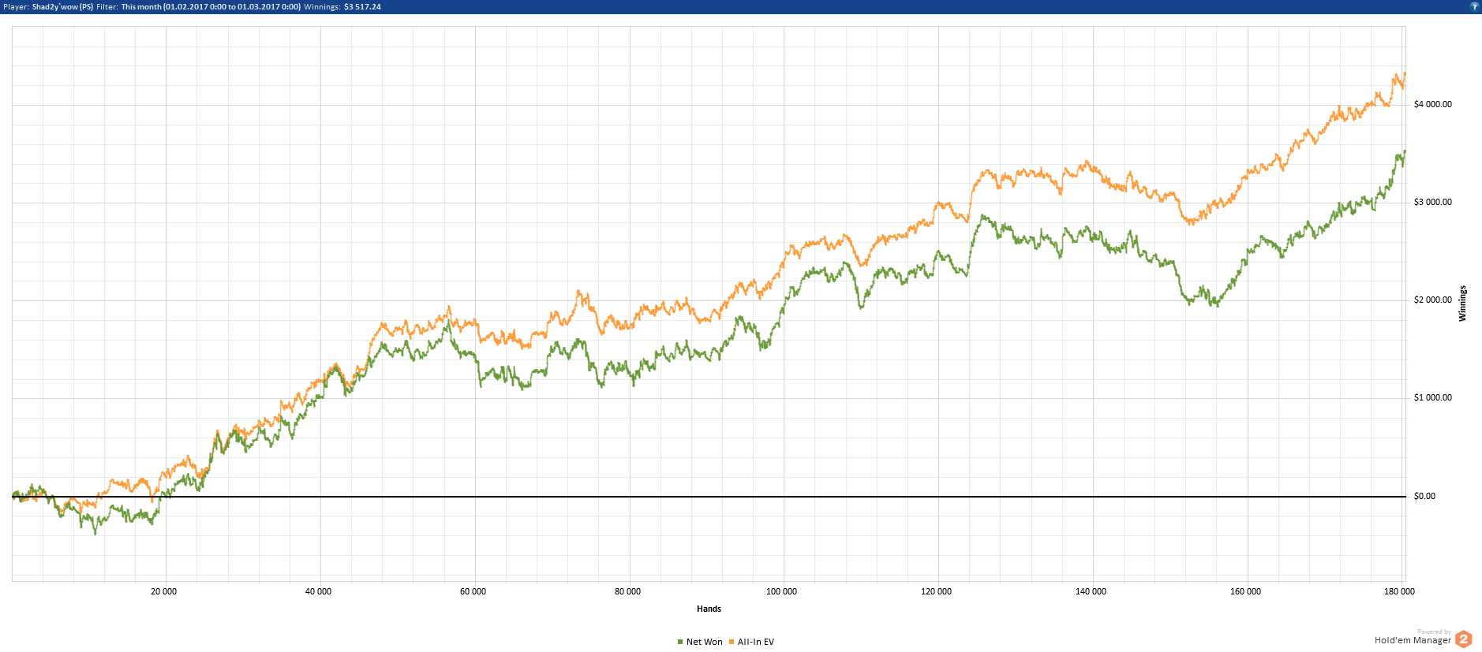Image resolution: width=1482 pixels, height=652 pixels.
Task: Click the player name "Shad2y`wow (PS)"
Action: (x=62, y=6)
